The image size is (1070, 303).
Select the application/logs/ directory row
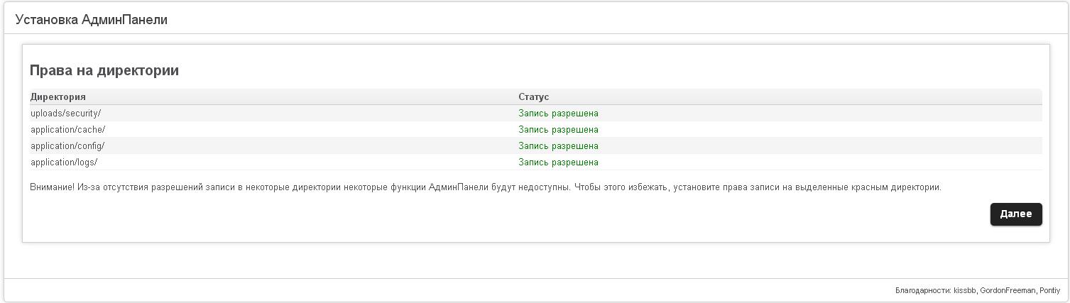coord(64,162)
